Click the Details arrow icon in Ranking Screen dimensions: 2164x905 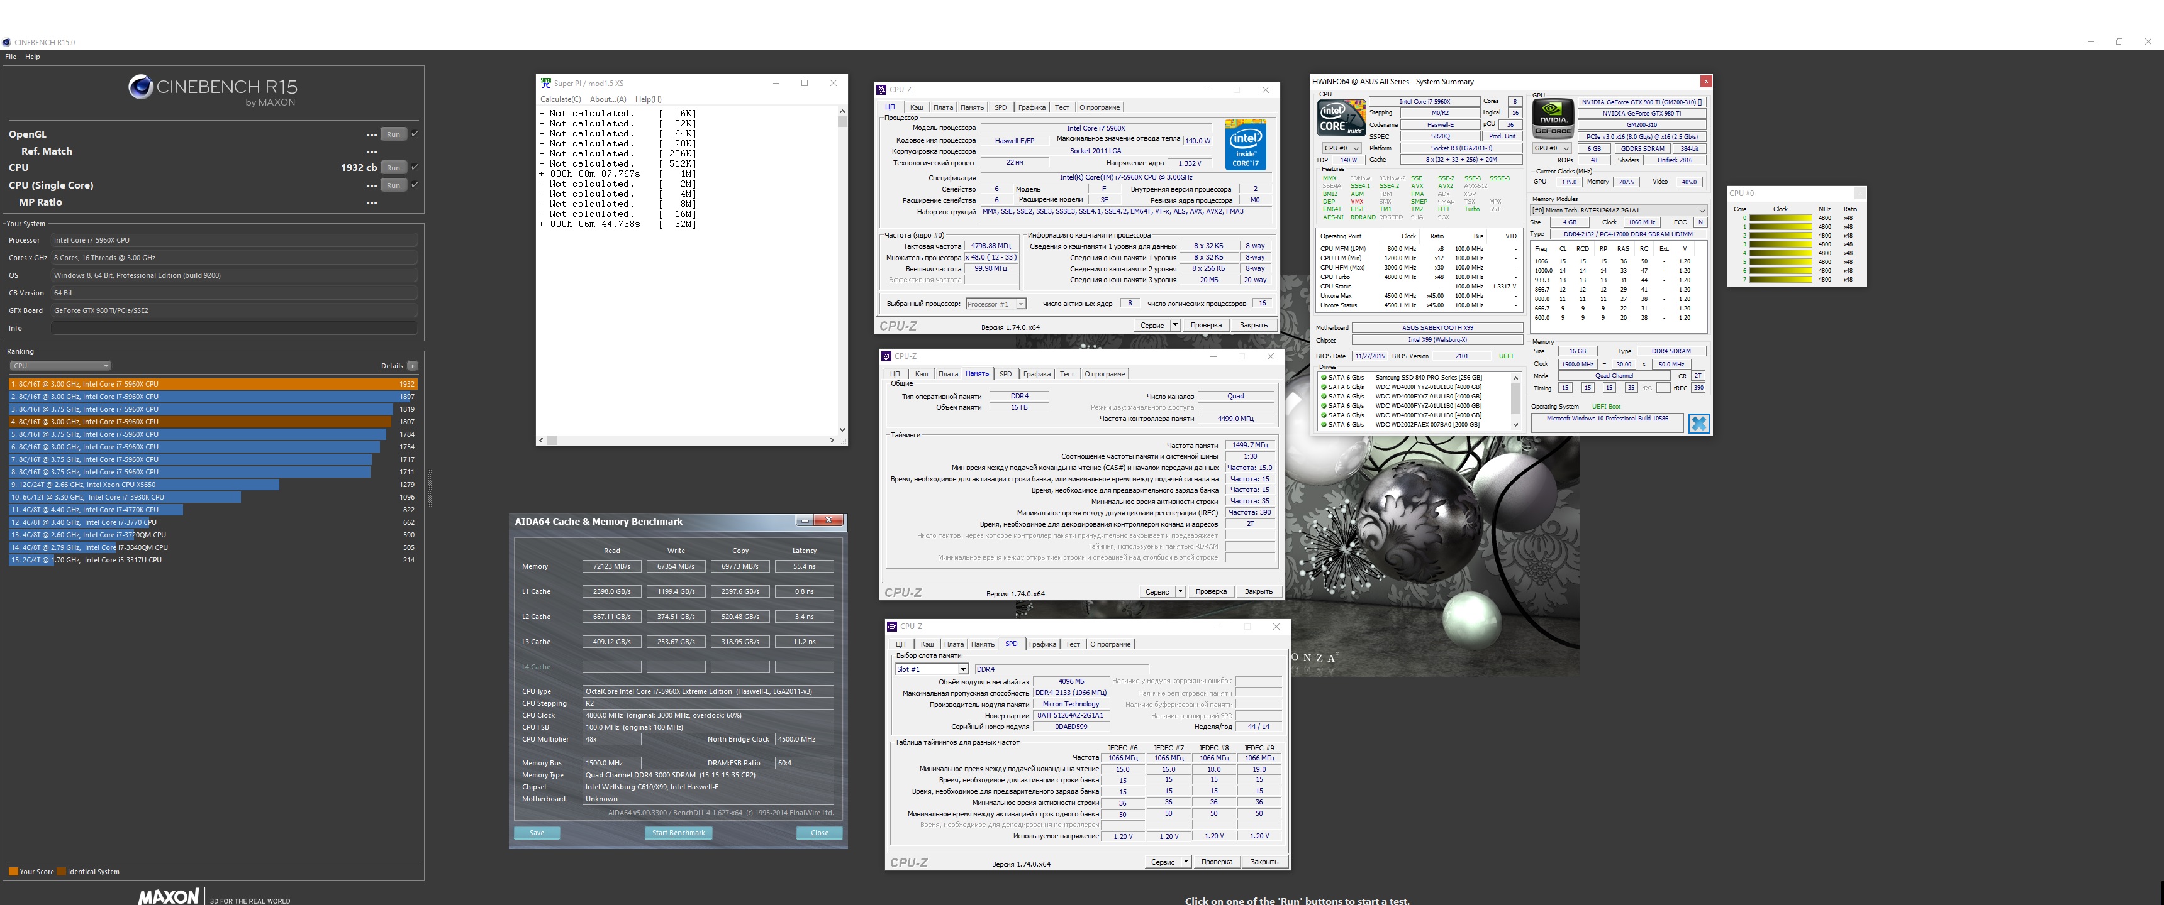click(x=413, y=366)
